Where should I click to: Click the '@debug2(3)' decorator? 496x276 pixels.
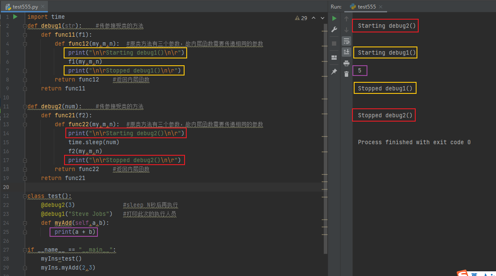[58, 205]
